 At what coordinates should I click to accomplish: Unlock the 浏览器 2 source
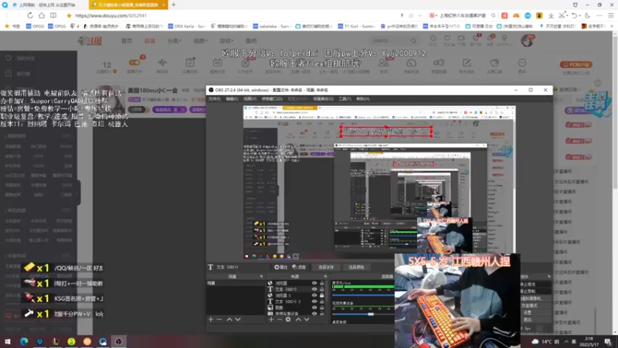tap(321, 295)
